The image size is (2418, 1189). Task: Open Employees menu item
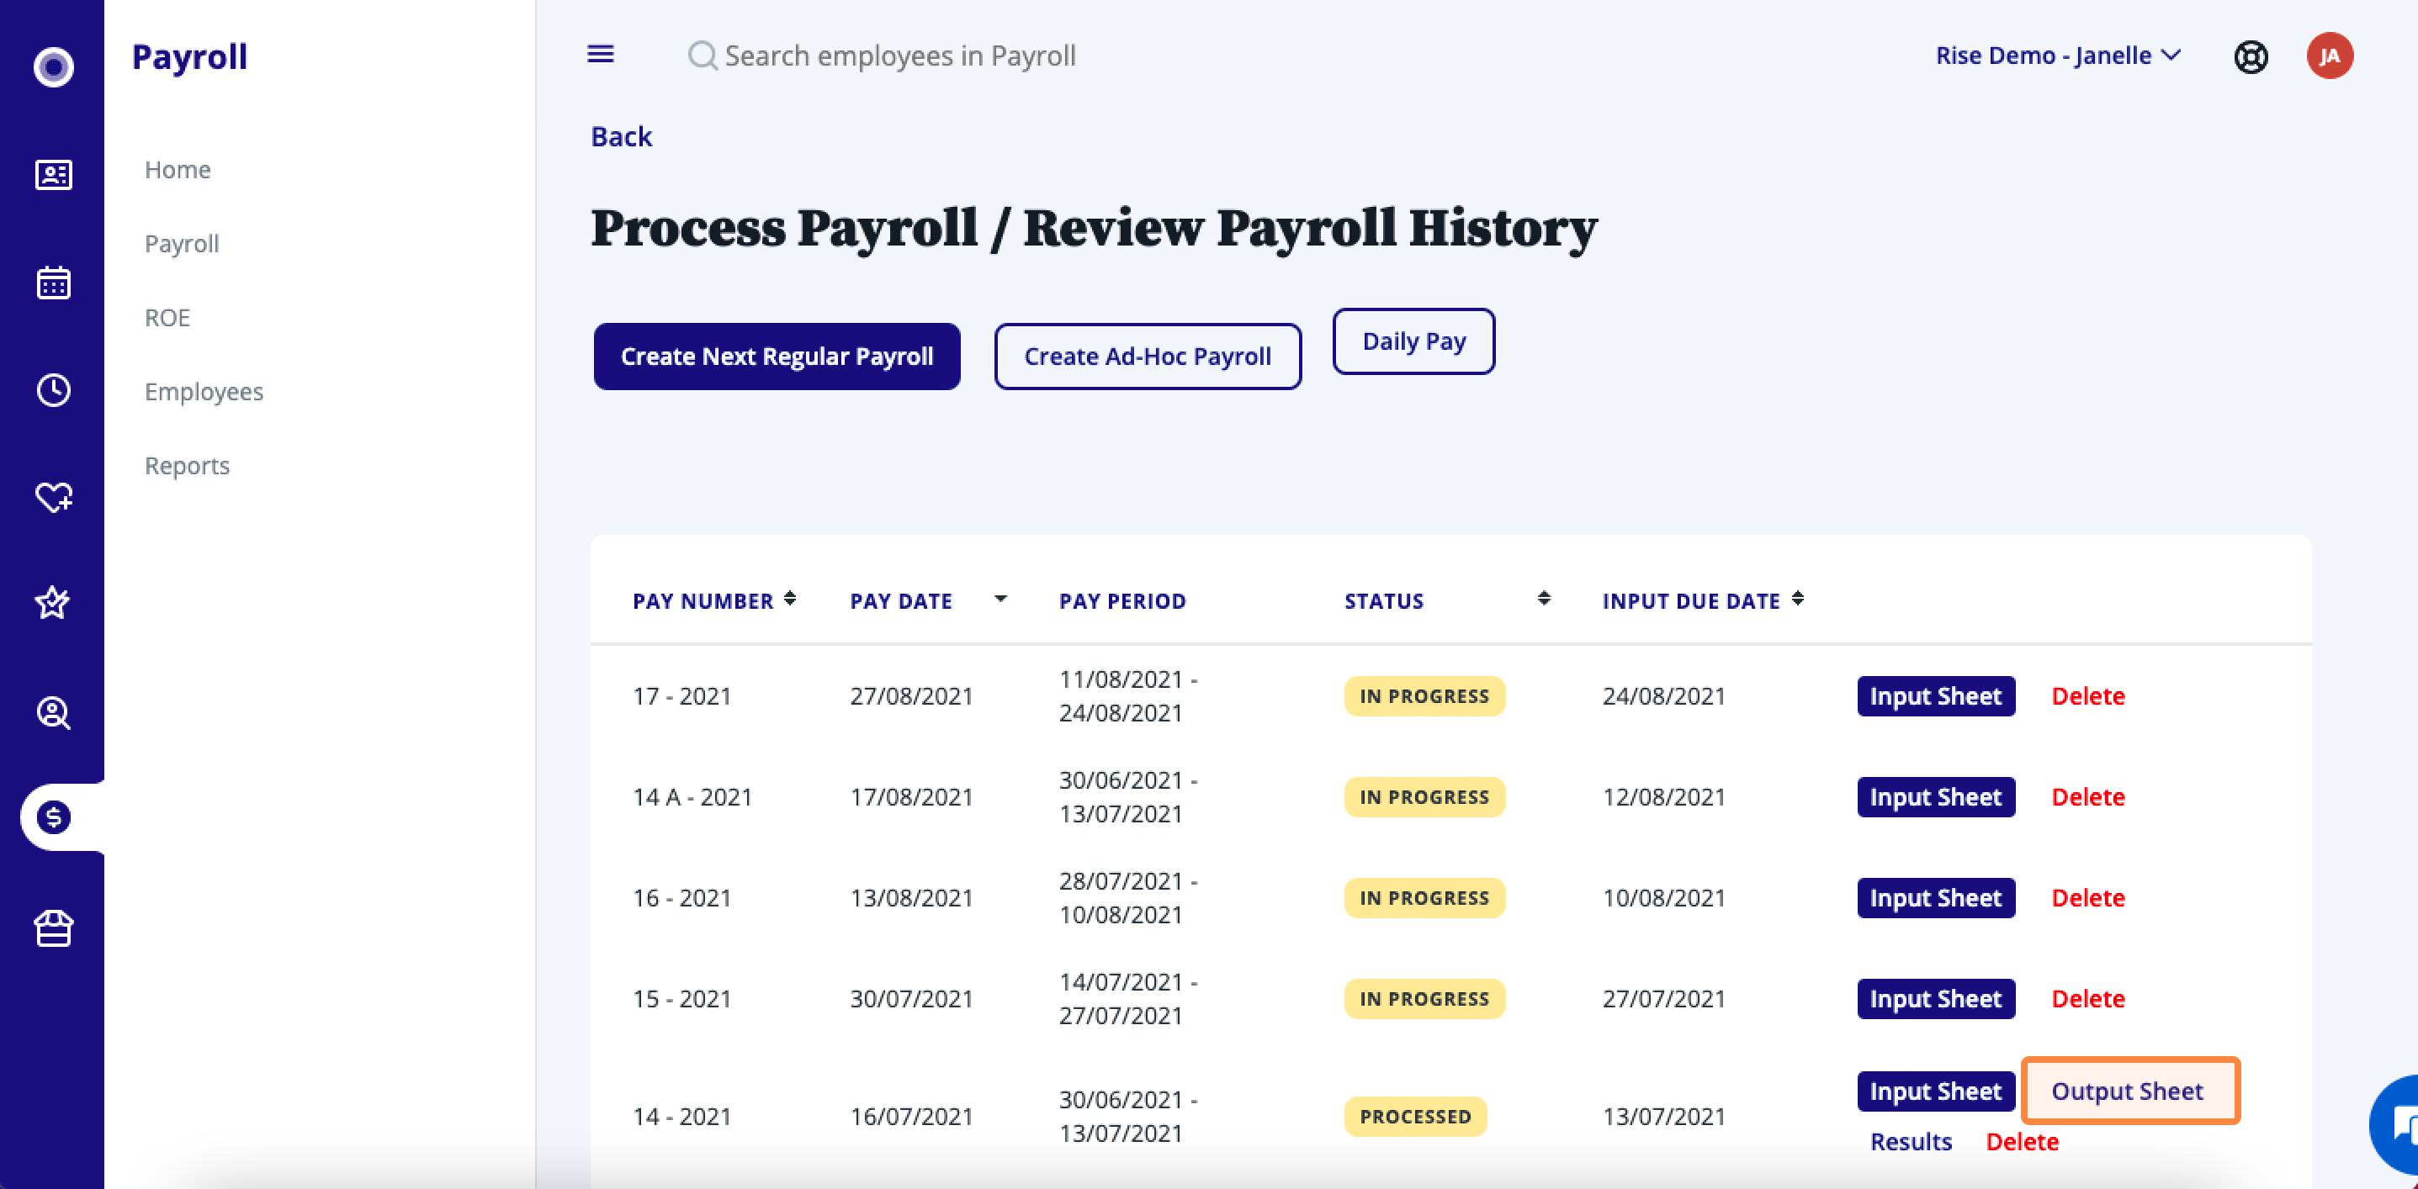click(204, 391)
